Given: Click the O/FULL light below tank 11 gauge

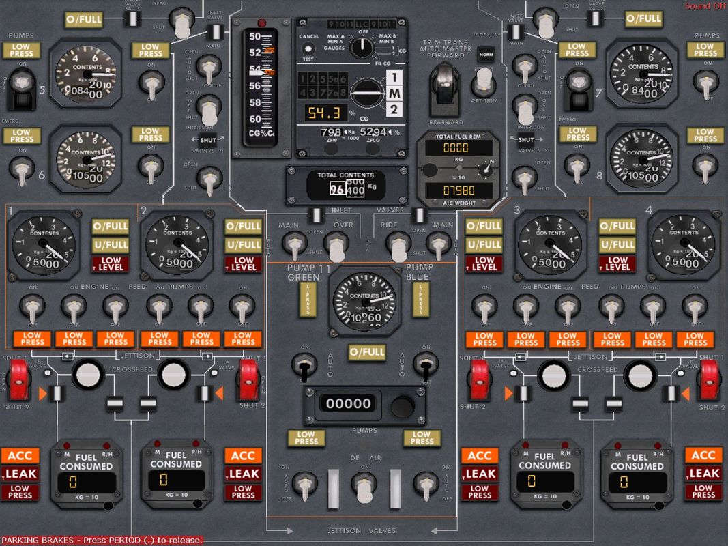Looking at the screenshot, I should click(x=368, y=353).
